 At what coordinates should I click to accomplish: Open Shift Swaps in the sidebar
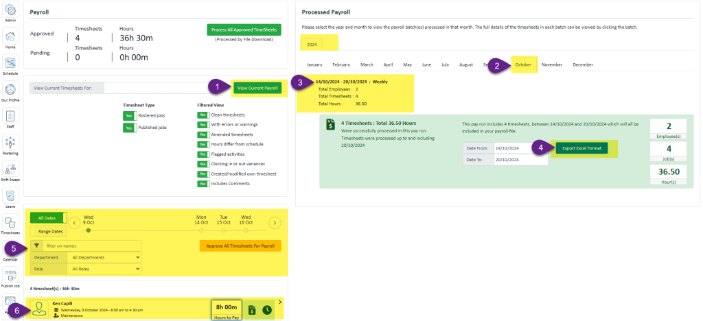[x=11, y=168]
